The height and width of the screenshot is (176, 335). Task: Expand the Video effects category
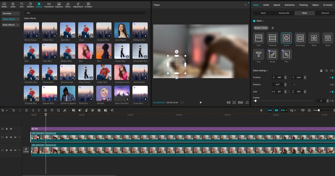tap(18, 19)
